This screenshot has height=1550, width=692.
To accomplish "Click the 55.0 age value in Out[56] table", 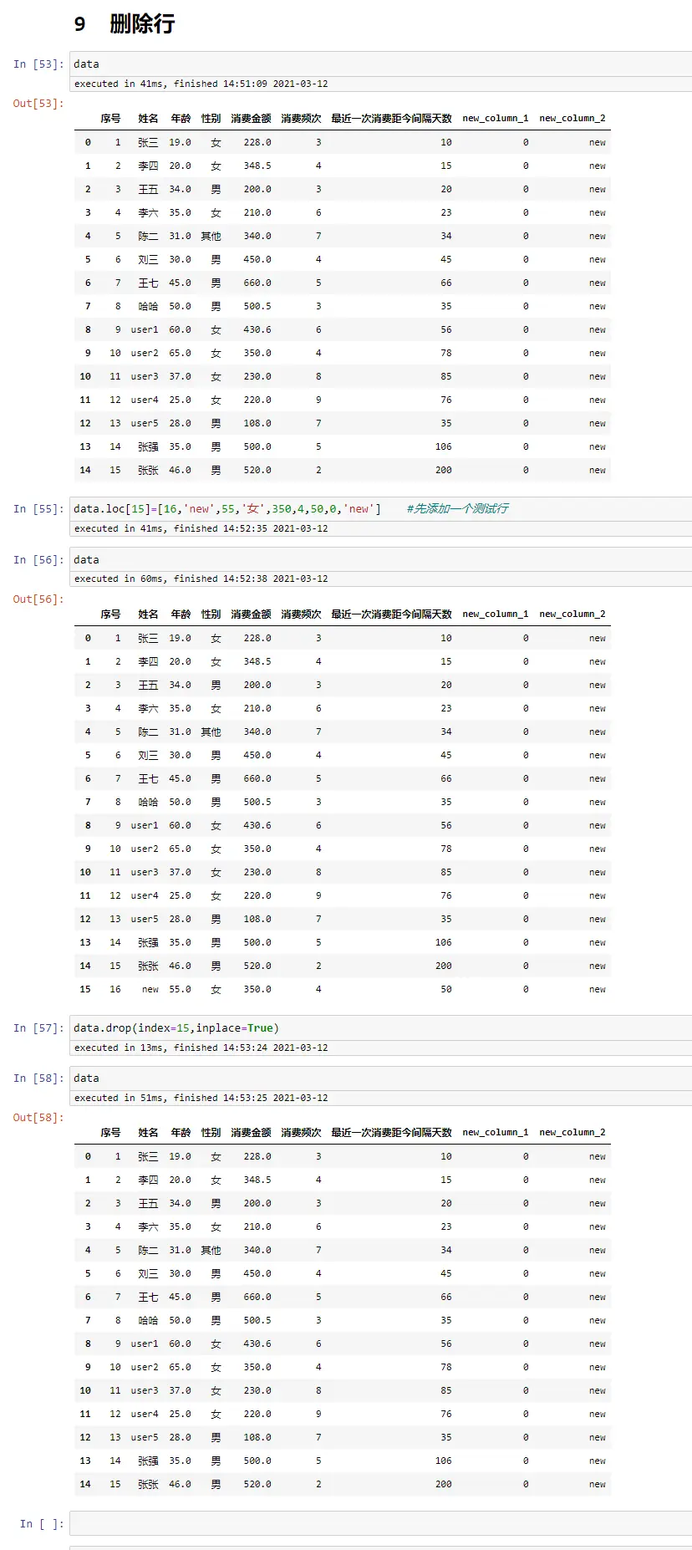I will point(180,989).
